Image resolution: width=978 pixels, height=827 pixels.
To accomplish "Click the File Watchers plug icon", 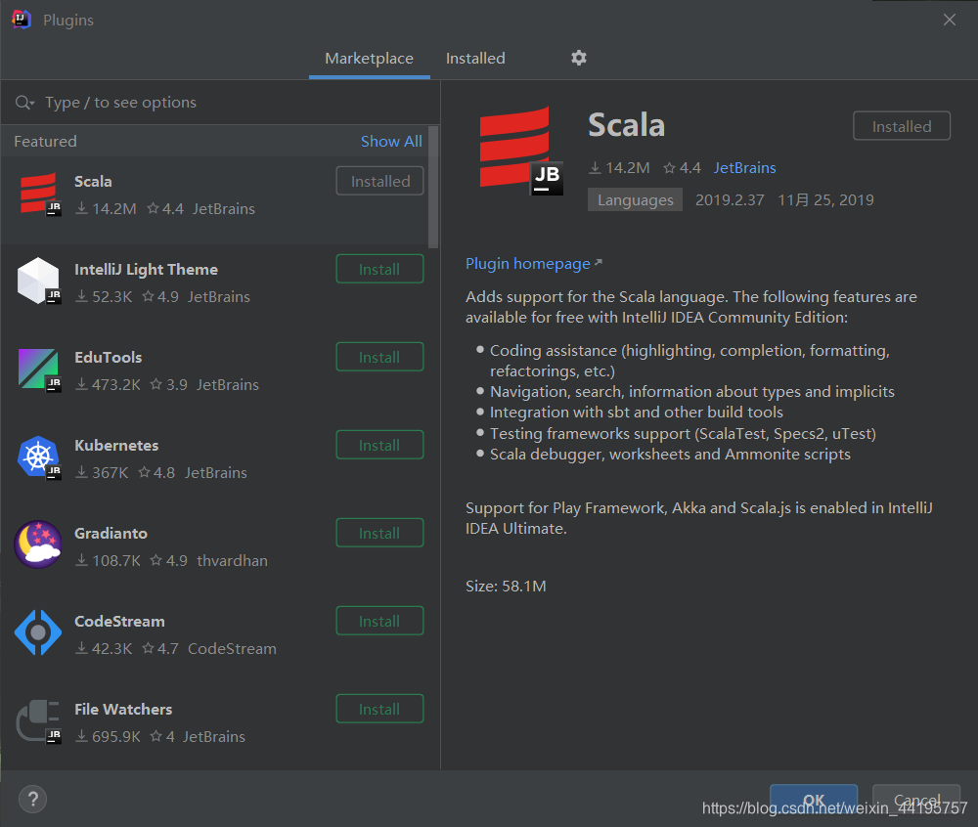I will point(39,721).
